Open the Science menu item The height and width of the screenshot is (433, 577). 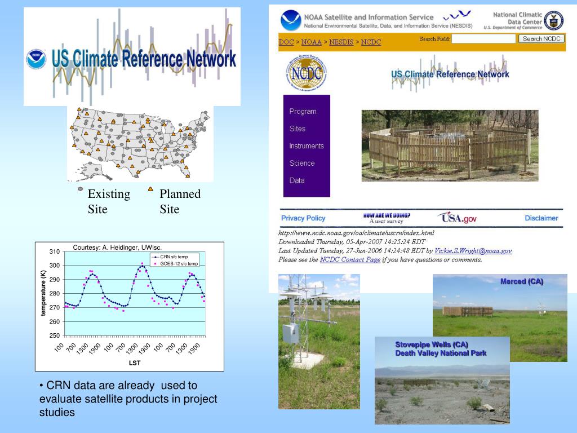(x=302, y=164)
